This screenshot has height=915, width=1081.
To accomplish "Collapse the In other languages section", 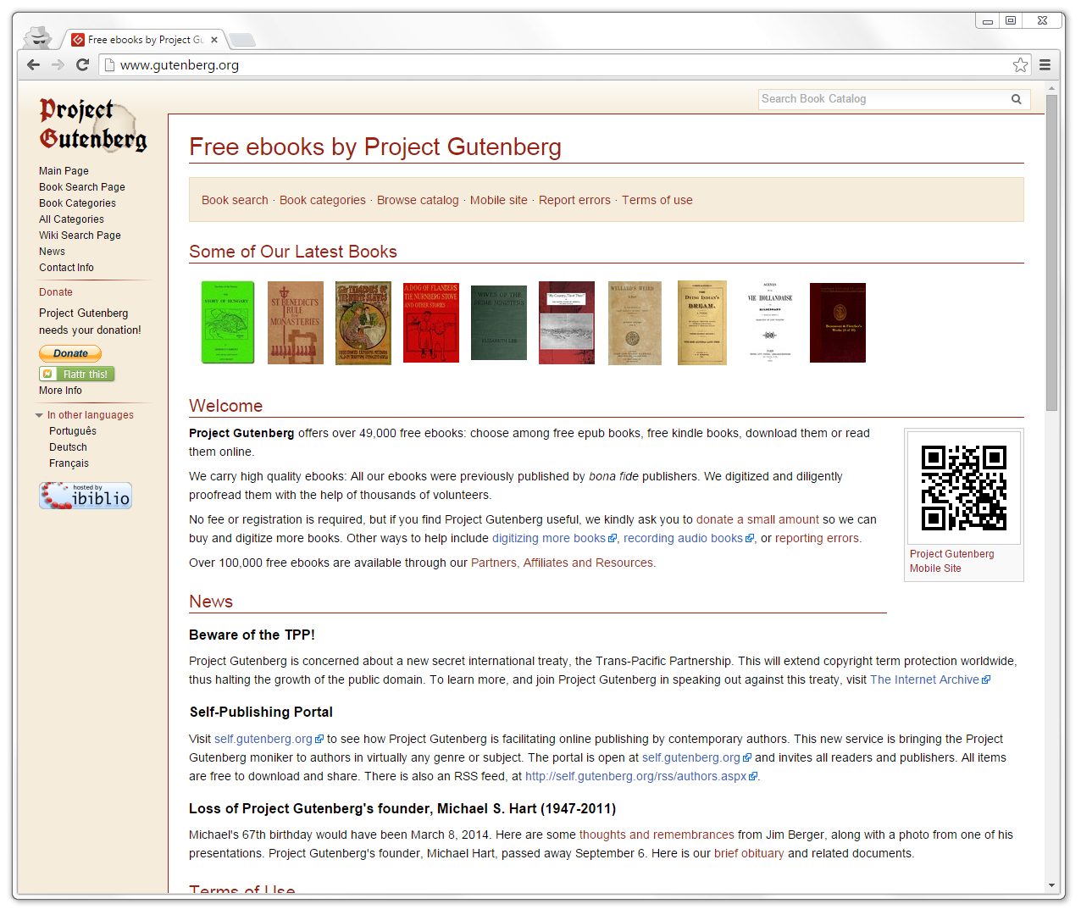I will point(38,414).
